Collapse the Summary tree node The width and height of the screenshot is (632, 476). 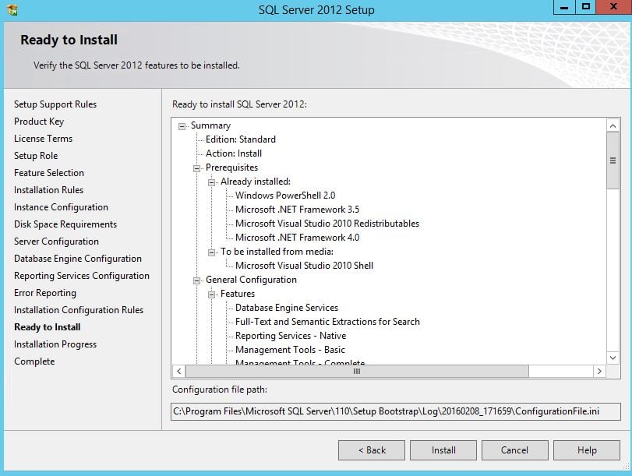point(182,126)
